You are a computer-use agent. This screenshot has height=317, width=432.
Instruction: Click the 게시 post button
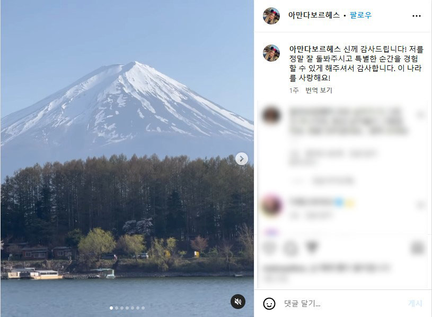(415, 304)
